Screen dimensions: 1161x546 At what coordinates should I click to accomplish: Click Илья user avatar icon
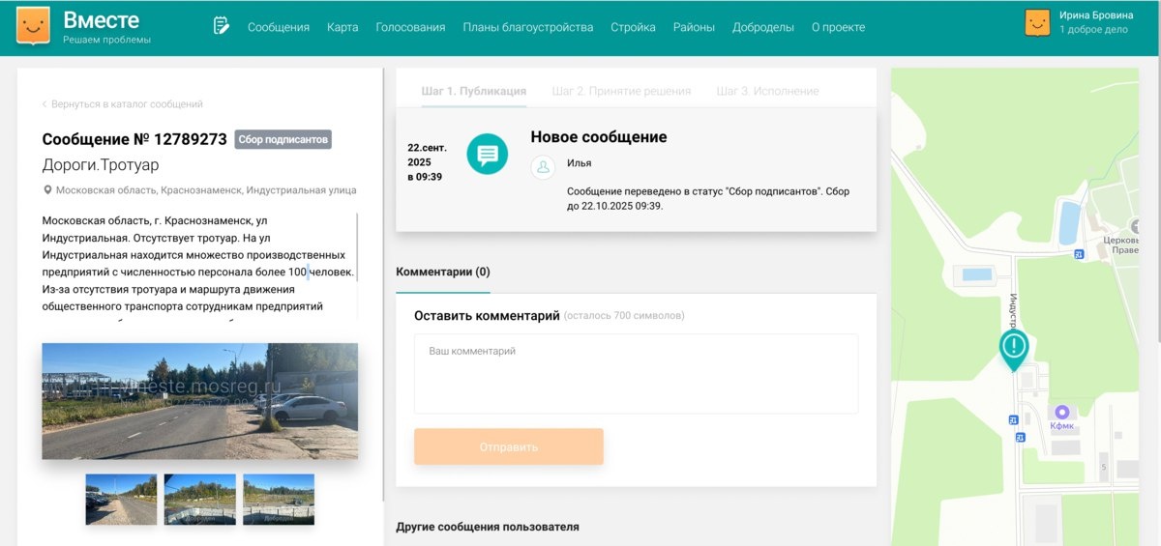tap(543, 166)
